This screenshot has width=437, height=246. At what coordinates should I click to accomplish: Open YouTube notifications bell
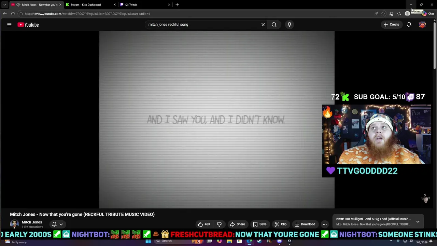409,25
